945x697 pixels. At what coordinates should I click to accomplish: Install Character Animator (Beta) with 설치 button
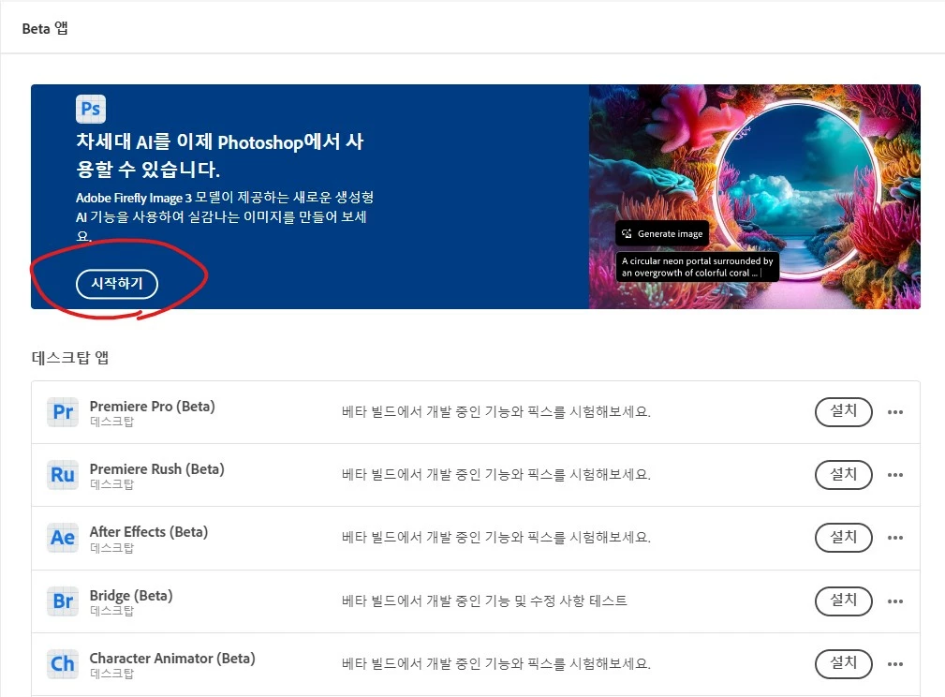[843, 664]
